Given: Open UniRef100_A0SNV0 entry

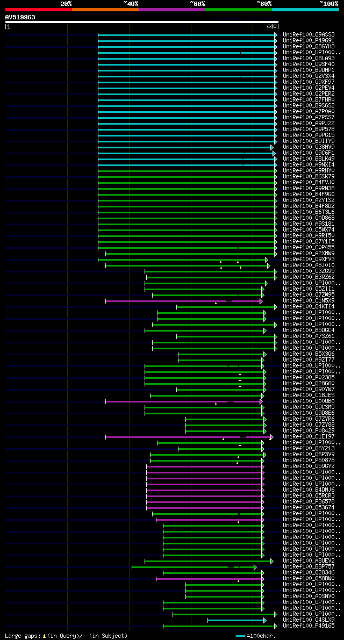Looking at the screenshot, I should [309, 596].
